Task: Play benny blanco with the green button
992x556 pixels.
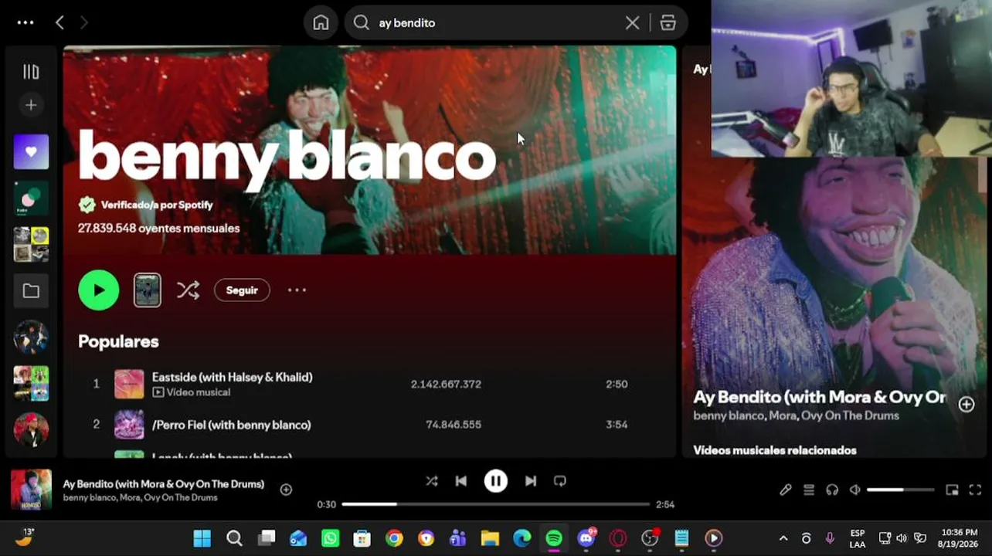Action: pyautogui.click(x=99, y=290)
